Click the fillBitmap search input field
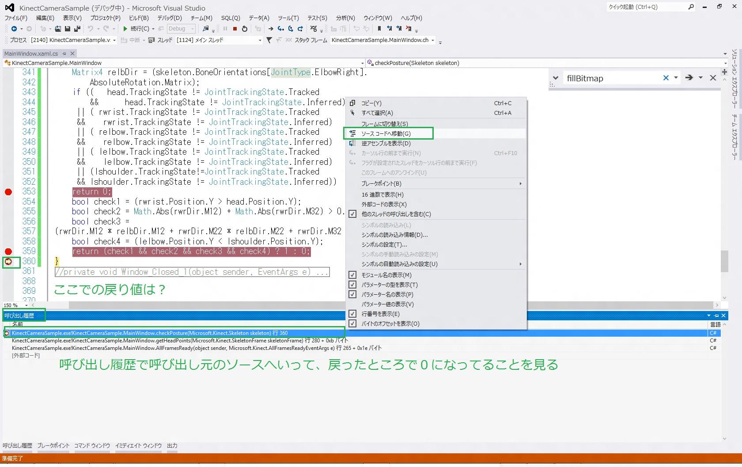 coord(609,78)
